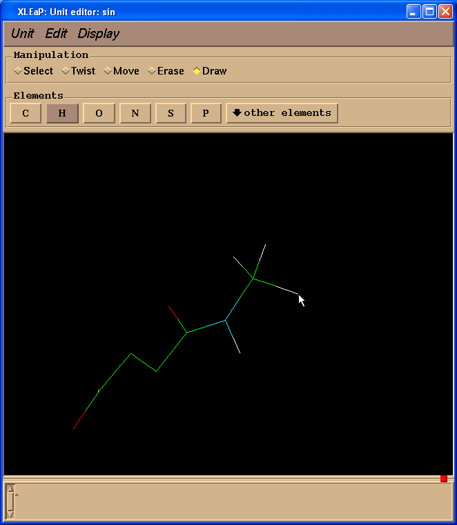Minimize the XLEaP Unit editor window
This screenshot has height=525, width=457.
coord(414,12)
